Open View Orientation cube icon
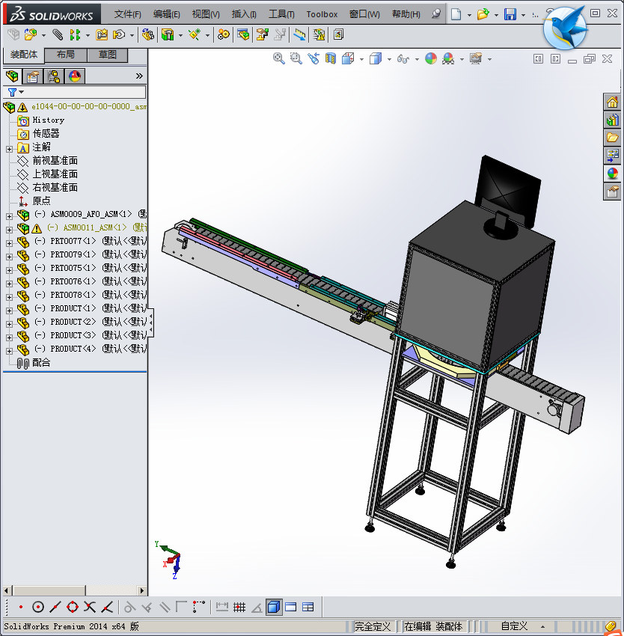 (x=348, y=59)
